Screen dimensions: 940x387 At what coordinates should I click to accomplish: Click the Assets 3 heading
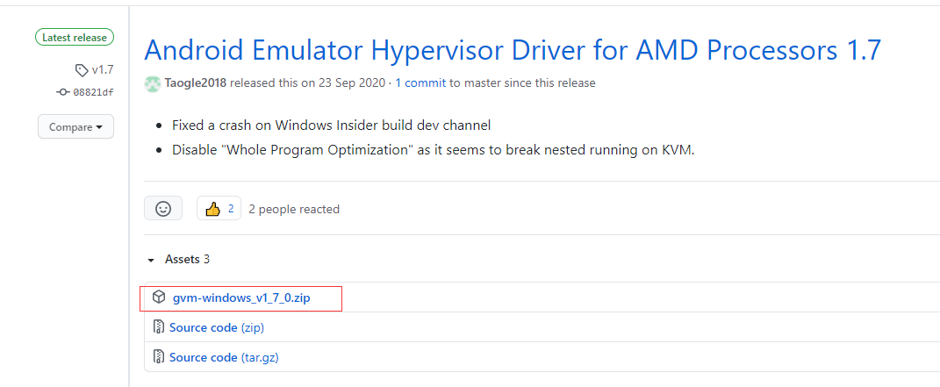[187, 260]
